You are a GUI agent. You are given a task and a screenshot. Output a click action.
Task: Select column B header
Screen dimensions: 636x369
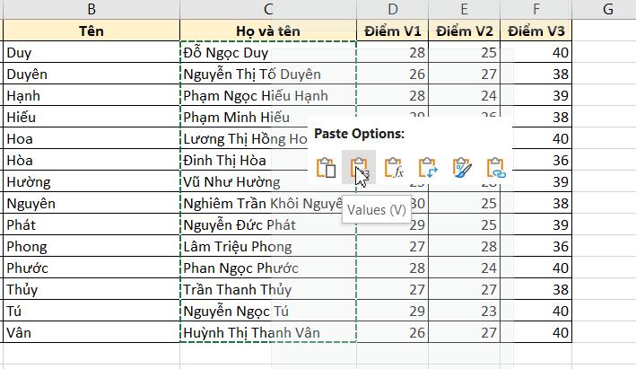[x=91, y=10]
